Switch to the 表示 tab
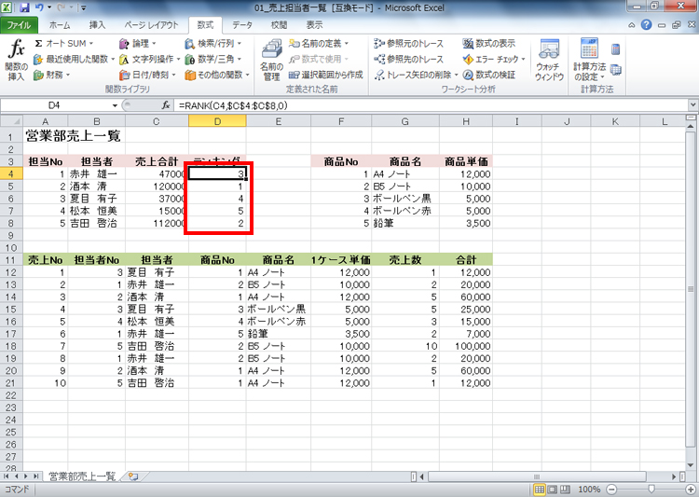The height and width of the screenshot is (497, 699). [314, 25]
